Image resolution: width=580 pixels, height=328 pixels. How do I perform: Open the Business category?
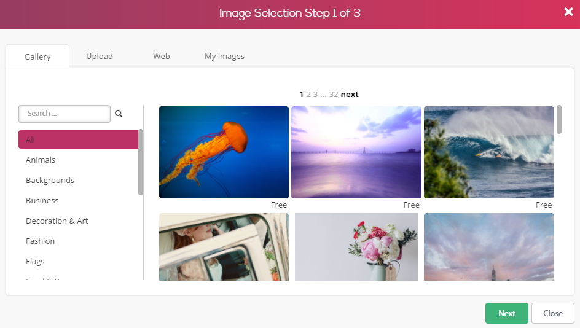click(42, 200)
